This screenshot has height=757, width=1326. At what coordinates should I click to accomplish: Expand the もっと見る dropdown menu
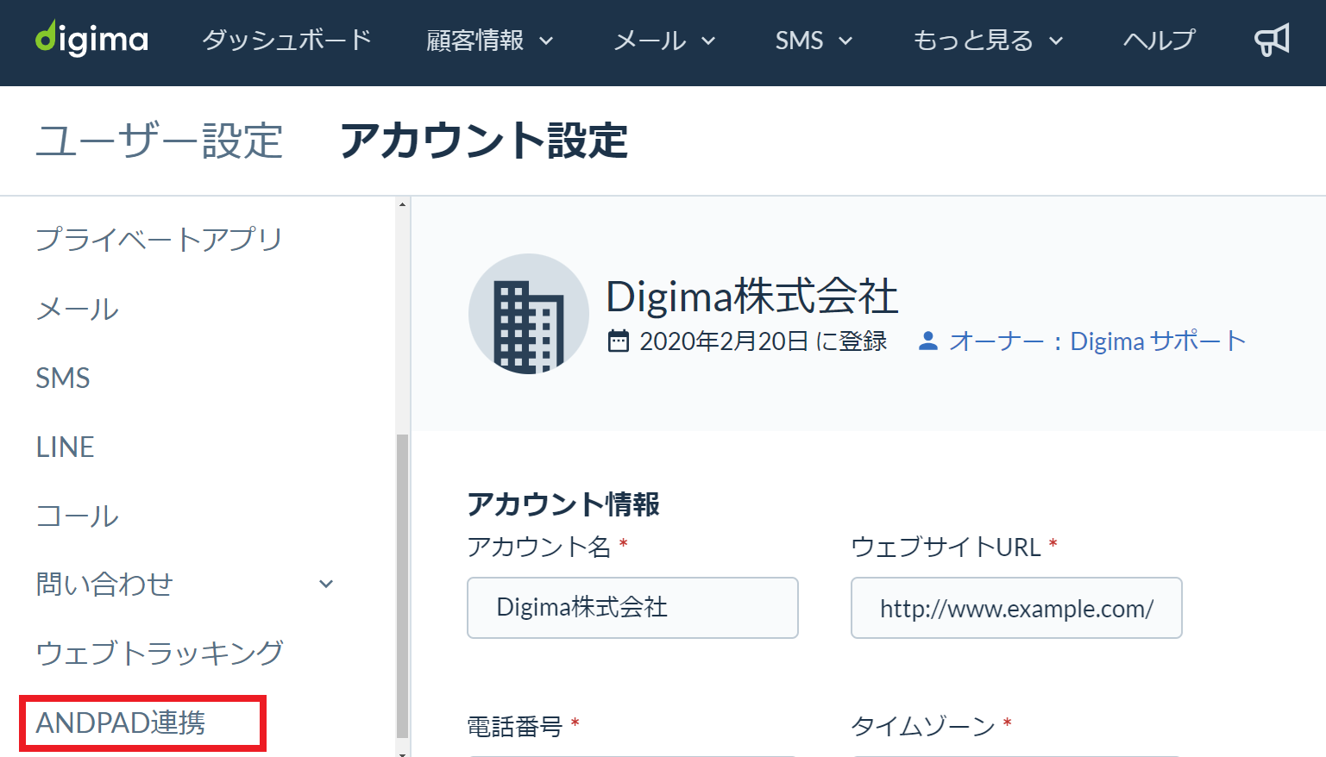click(x=988, y=41)
